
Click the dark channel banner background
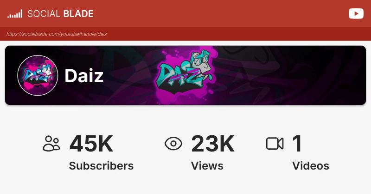click(x=288, y=75)
